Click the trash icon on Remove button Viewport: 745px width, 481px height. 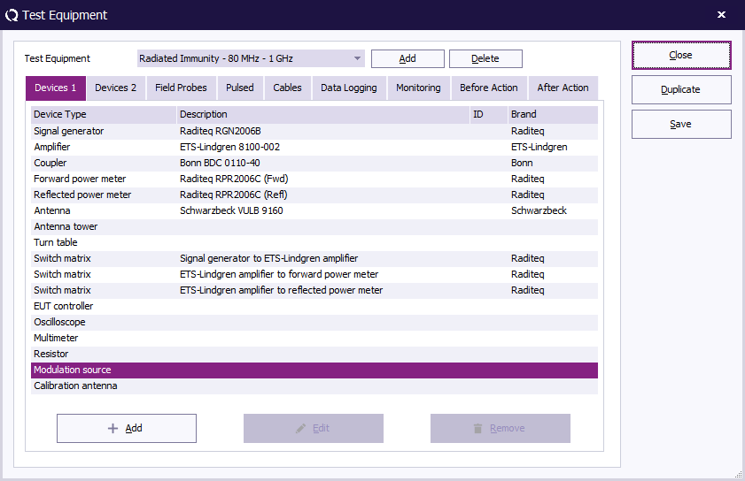click(478, 428)
